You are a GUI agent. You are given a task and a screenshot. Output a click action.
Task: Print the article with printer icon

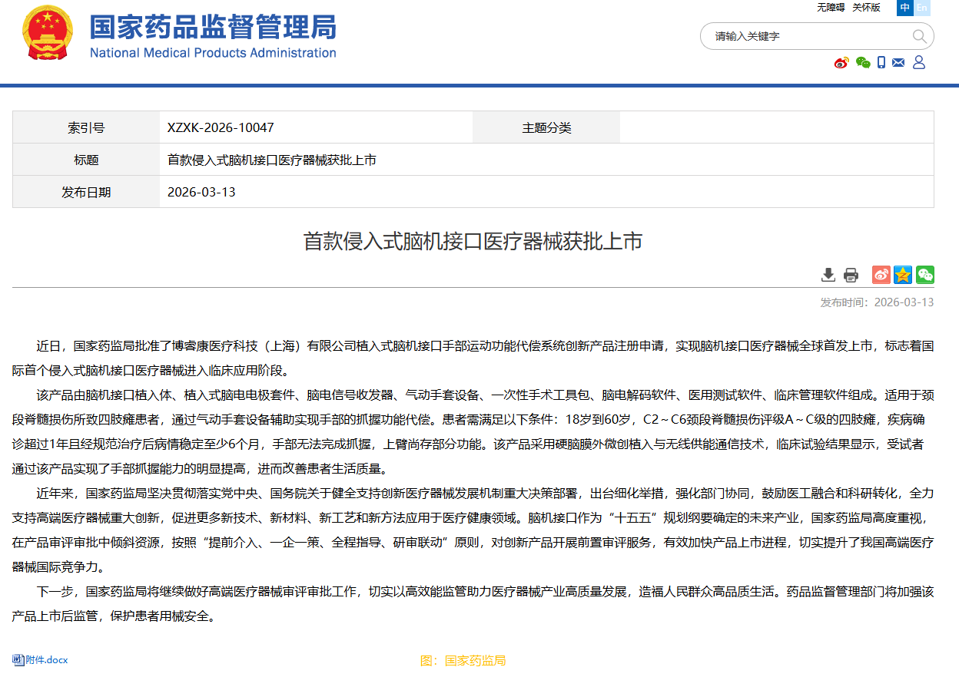851,275
